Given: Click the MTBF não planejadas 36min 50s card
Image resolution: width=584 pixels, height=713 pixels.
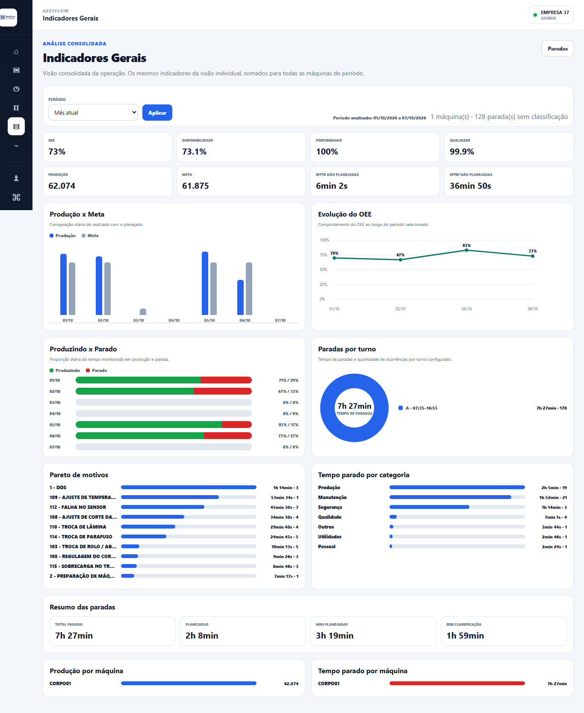Looking at the screenshot, I should click(509, 181).
